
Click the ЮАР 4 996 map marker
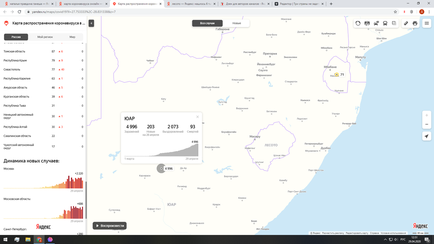tap(162, 168)
